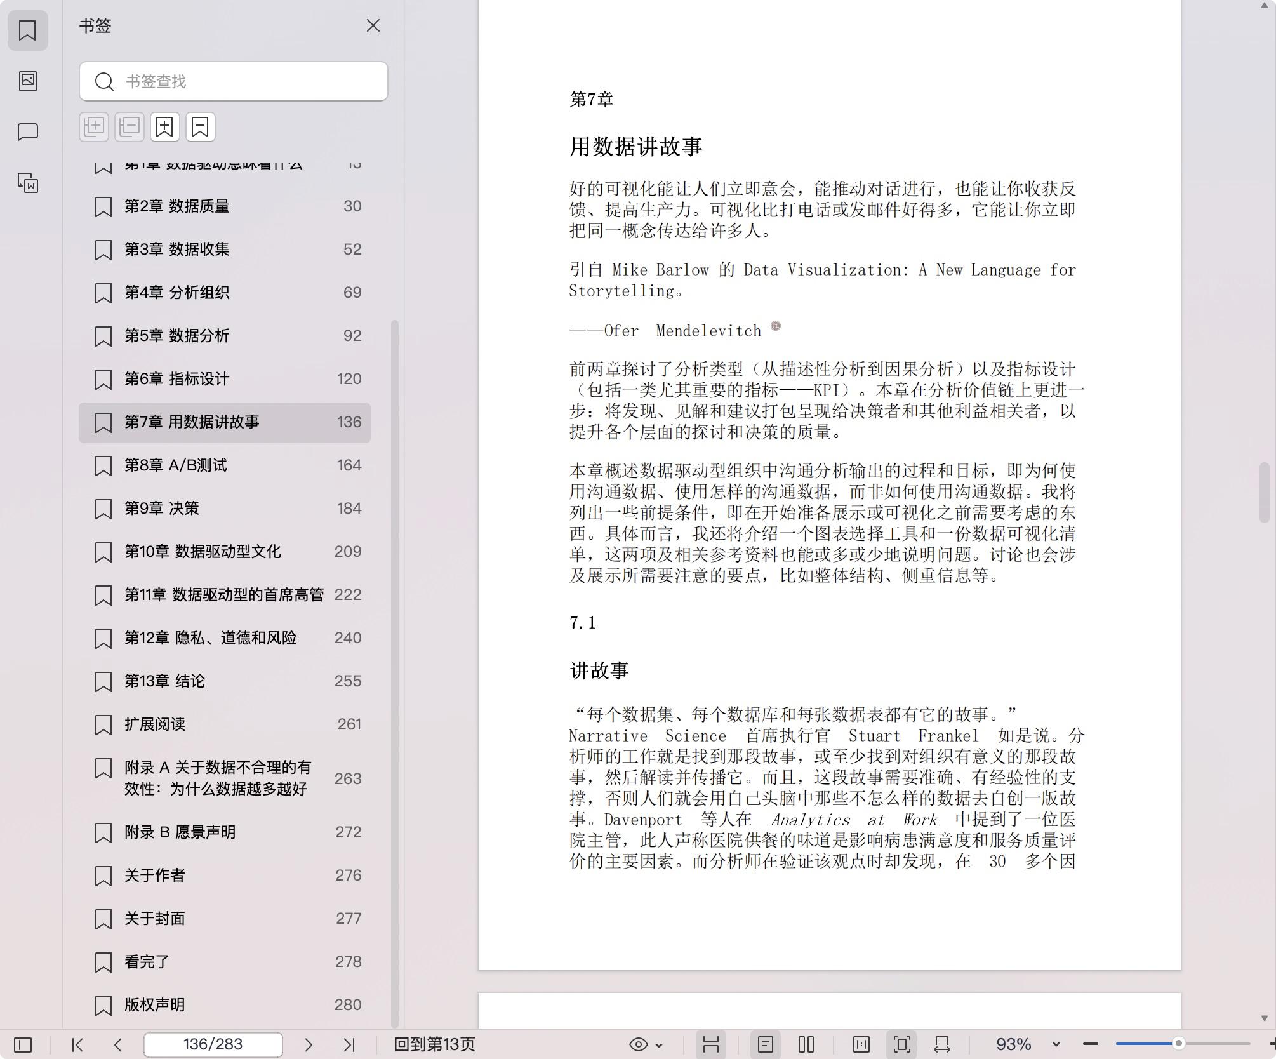Open bookmark 看完了
Viewport: 1276px width, 1059px height.
tap(225, 962)
